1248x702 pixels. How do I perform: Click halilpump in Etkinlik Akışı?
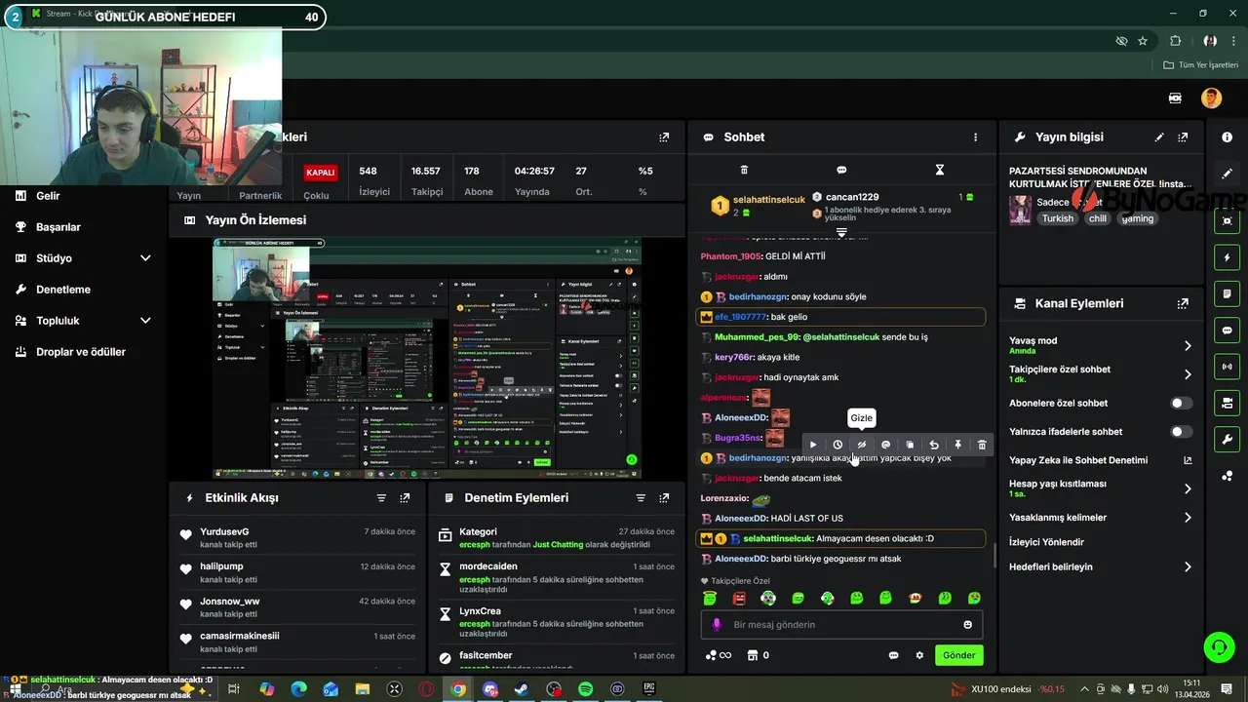point(221,566)
